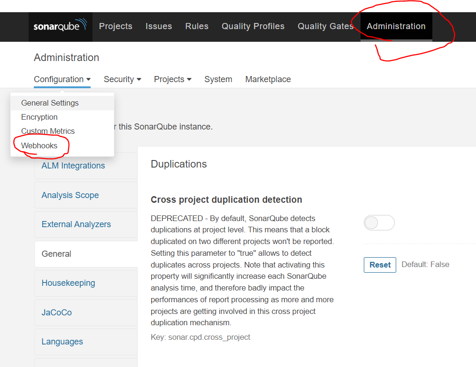Viewport: 476px width, 367px height.
Task: Choose General Settings from Configuration menu
Action: click(62, 103)
